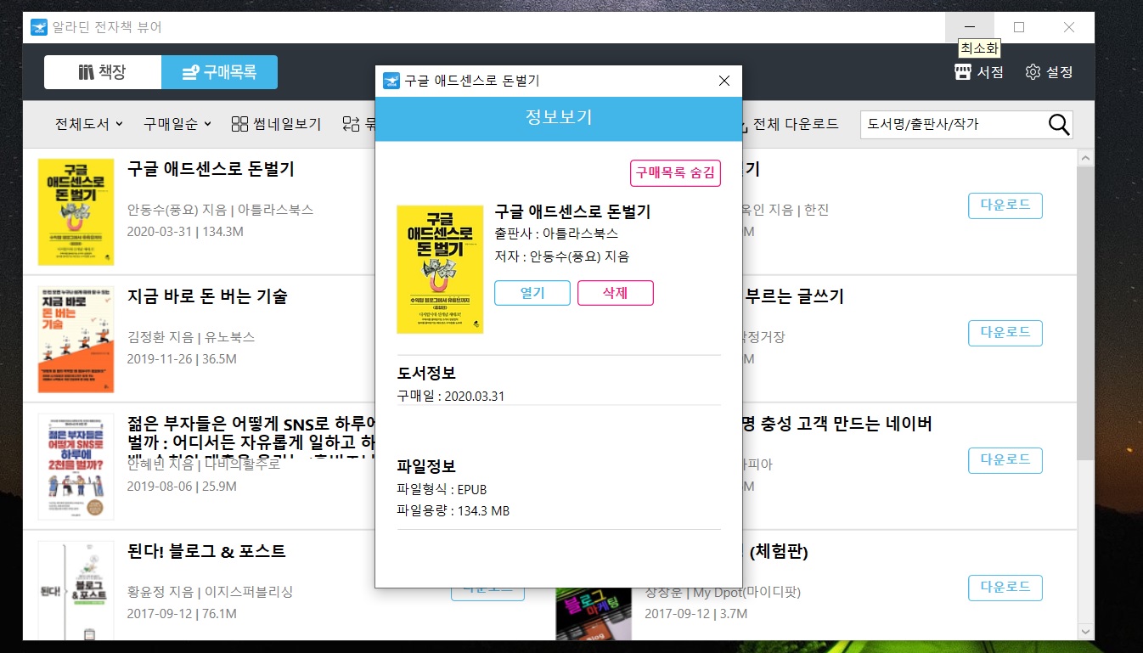
Task: Focus the 도서명/출판사/작가 search field
Action: [954, 124]
